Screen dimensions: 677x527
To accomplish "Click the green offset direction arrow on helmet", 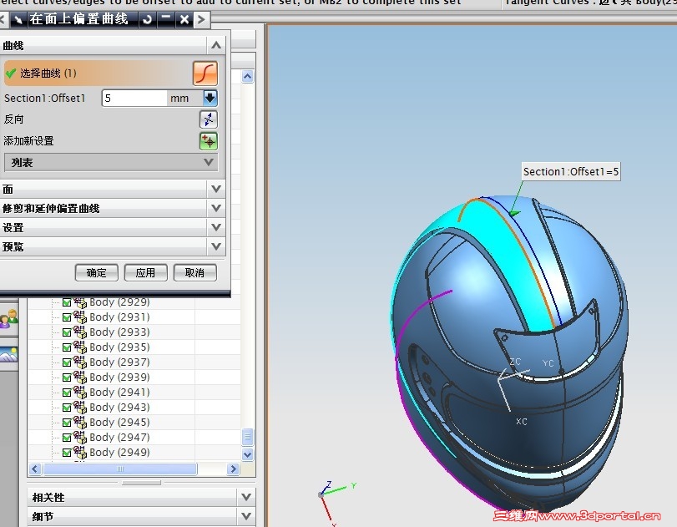I will click(x=515, y=212).
